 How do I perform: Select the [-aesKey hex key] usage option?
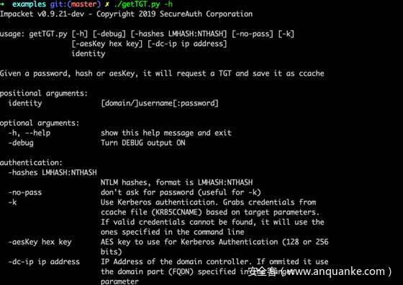(107, 44)
